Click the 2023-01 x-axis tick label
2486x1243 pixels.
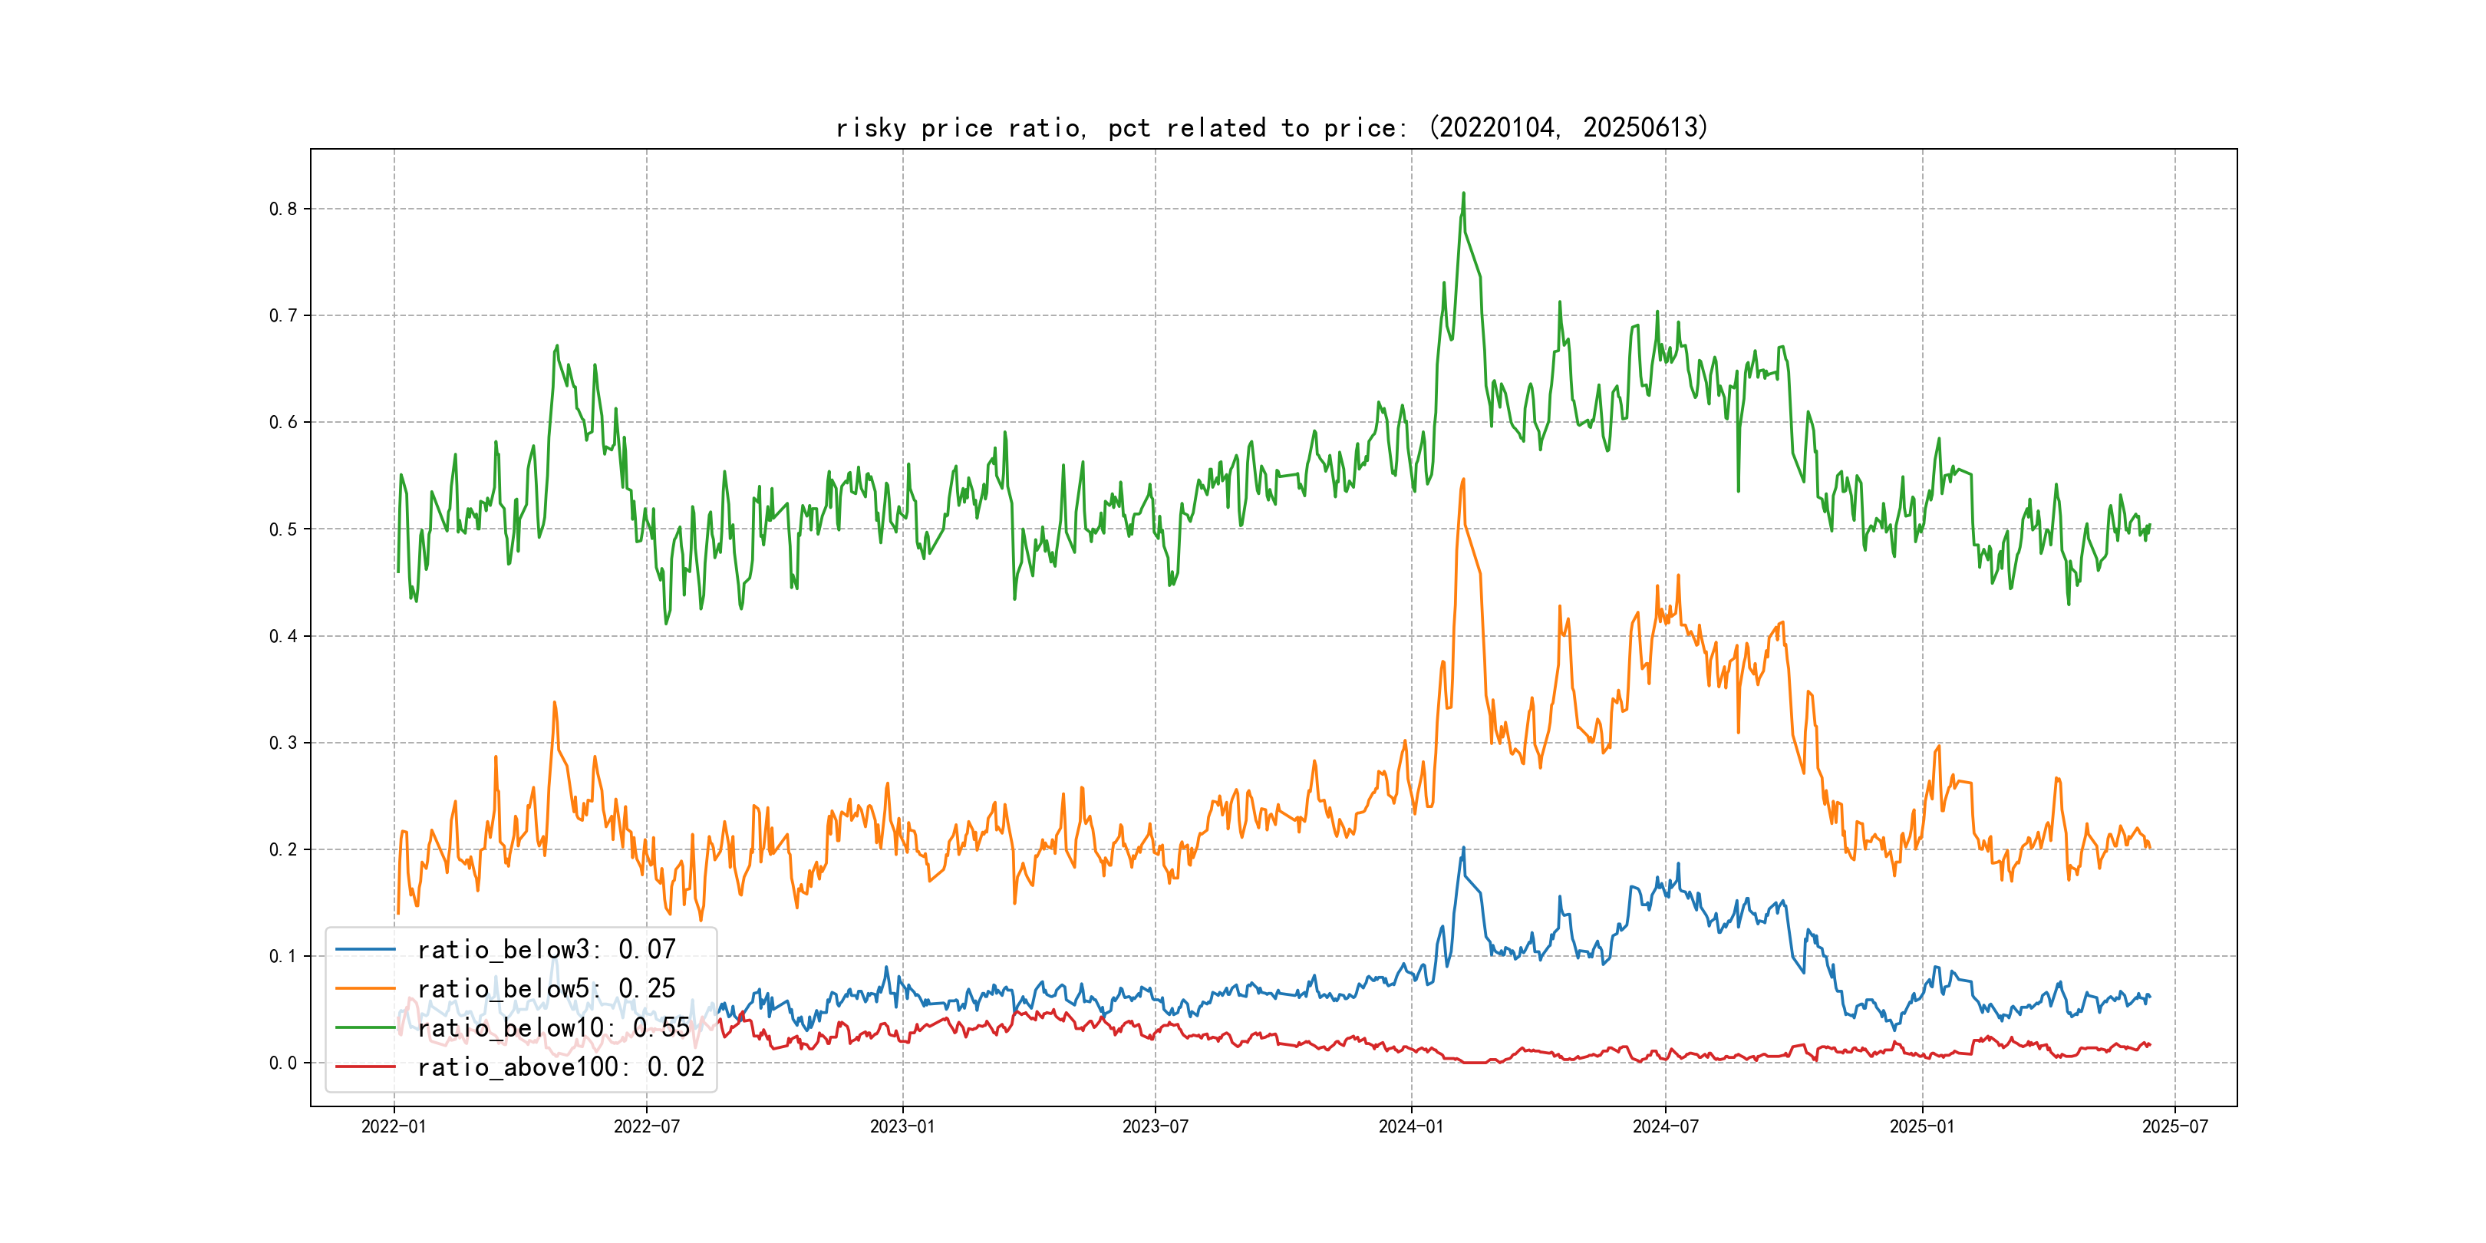[902, 1126]
